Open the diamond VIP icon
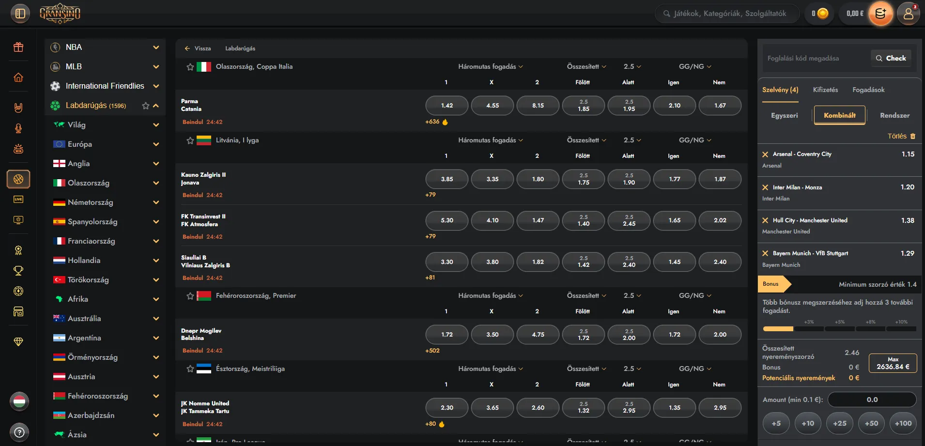This screenshot has width=925, height=446. [18, 342]
